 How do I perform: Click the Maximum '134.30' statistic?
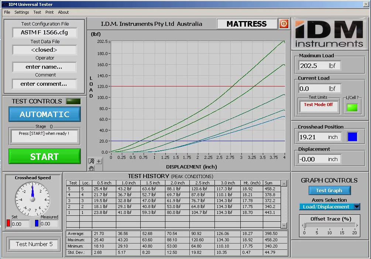pos(227,240)
